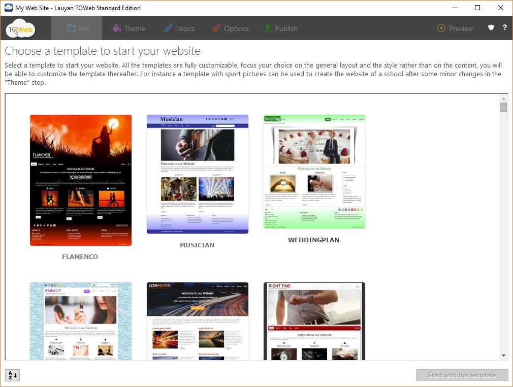Click the FLAMENCO template label
The width and height of the screenshot is (513, 387).
[x=80, y=257]
